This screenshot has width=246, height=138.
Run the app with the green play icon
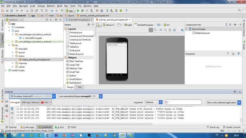[78, 10]
